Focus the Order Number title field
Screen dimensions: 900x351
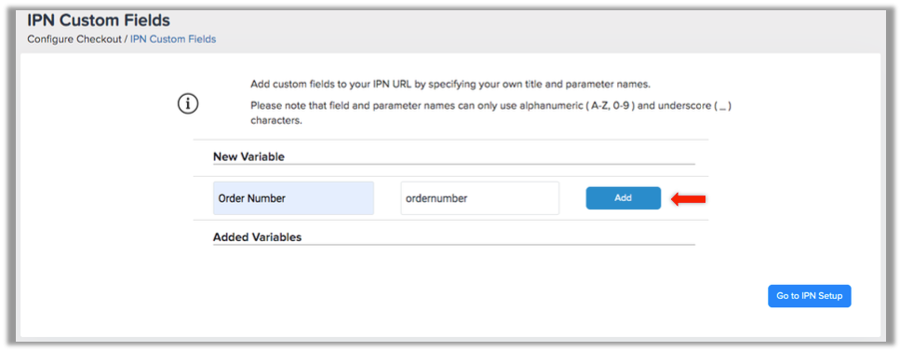click(293, 198)
